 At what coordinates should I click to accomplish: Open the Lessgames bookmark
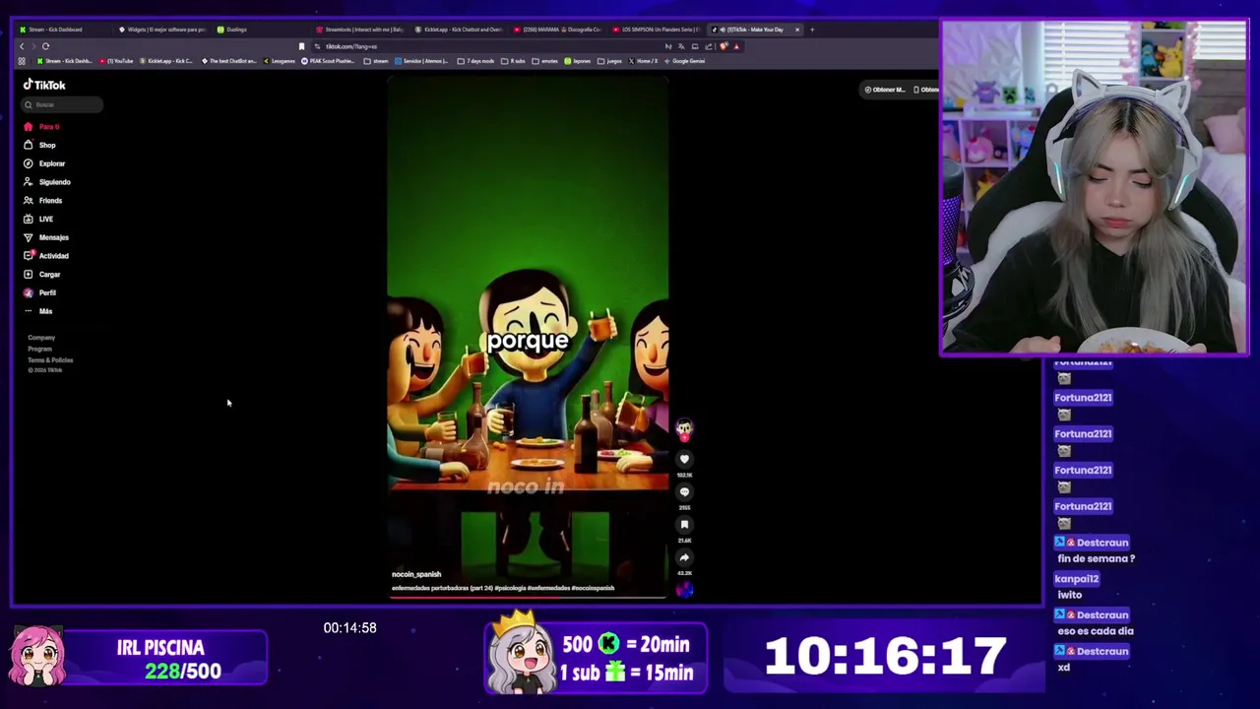[x=280, y=61]
